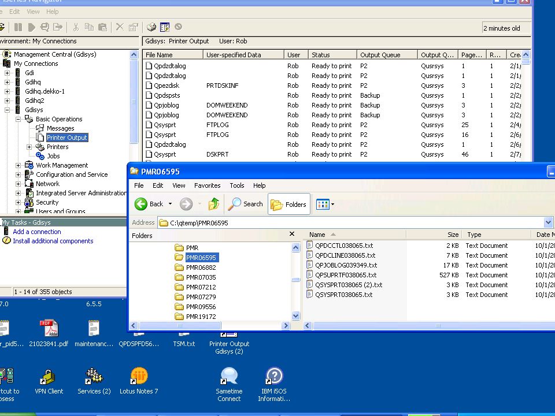This screenshot has height=416, width=555.
Task: Click the Release (play) toolbar icon
Action: tap(31, 27)
